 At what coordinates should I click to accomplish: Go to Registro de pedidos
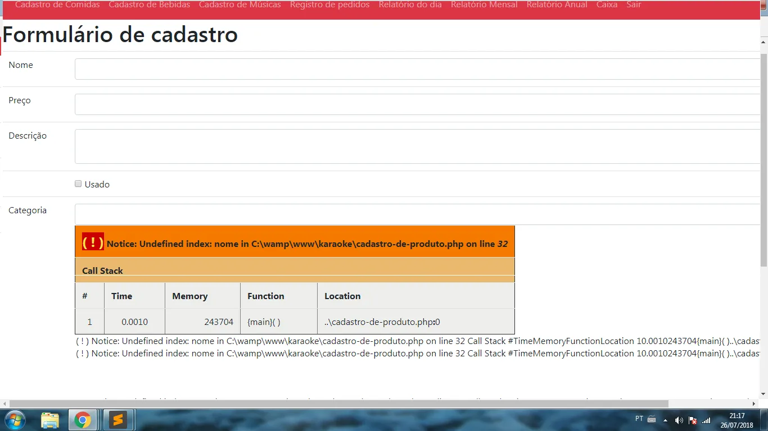tap(329, 5)
